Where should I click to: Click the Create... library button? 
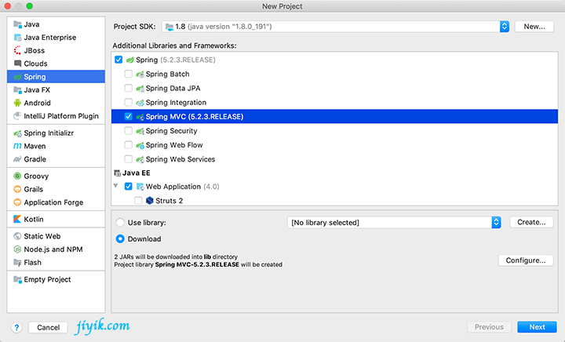(531, 222)
